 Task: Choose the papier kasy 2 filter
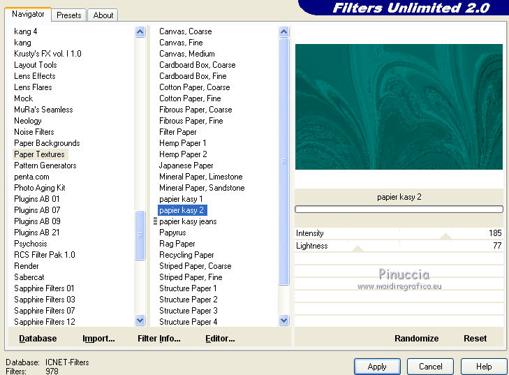coord(182,210)
